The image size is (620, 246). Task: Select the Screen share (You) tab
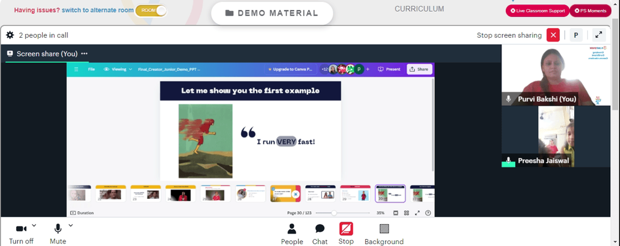(x=47, y=54)
